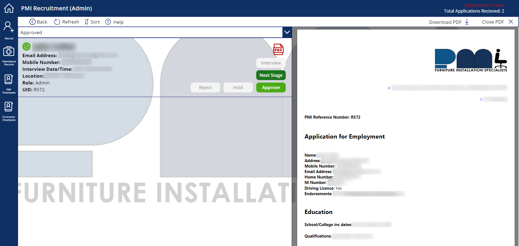The width and height of the screenshot is (519, 246).
Task: Click the Back text in toolbar
Action: point(42,22)
